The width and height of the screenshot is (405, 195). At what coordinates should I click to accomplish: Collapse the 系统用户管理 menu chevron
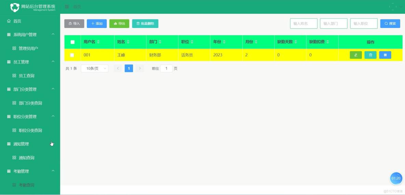point(53,34)
